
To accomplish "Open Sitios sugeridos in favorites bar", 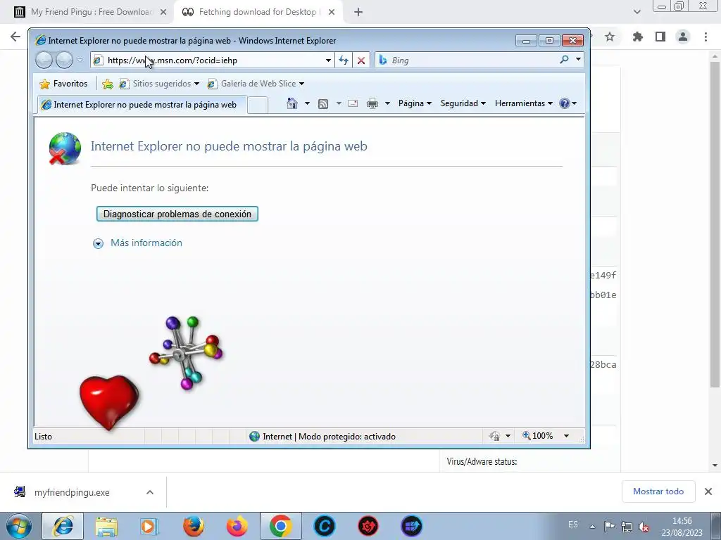I will [x=159, y=84].
